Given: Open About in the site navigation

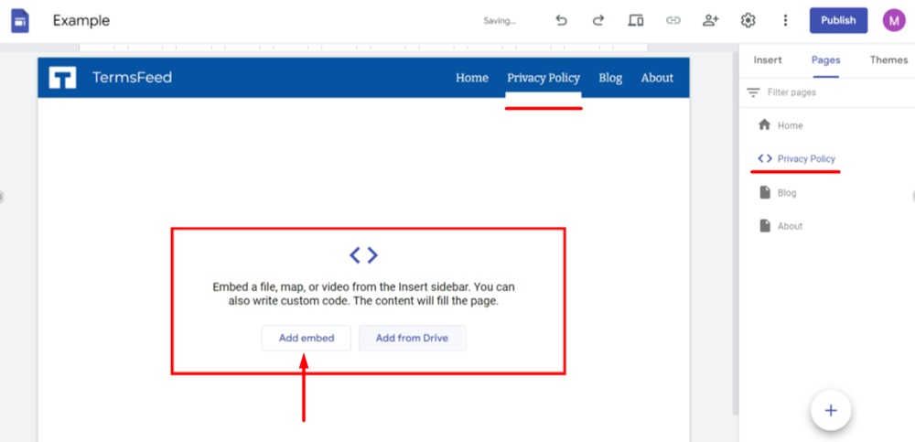Looking at the screenshot, I should (657, 78).
